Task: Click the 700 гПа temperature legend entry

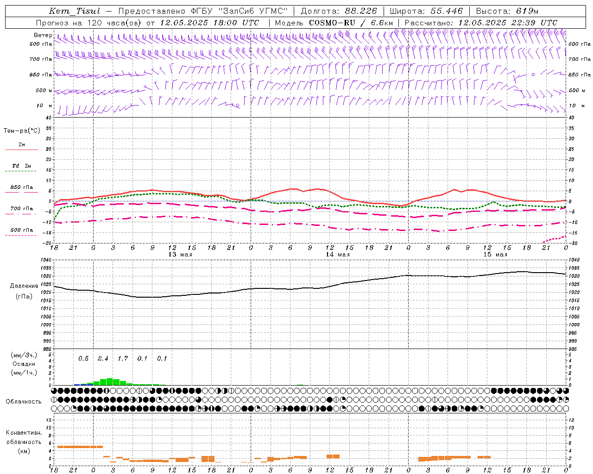Action: pos(21,209)
